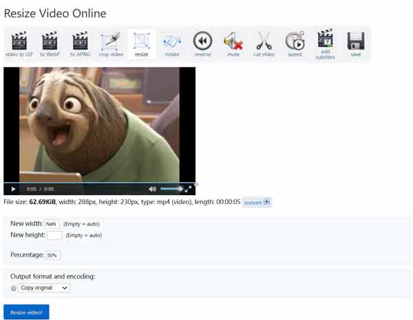The image size is (413, 320).
Task: Focus the New height input field
Action: click(54, 235)
